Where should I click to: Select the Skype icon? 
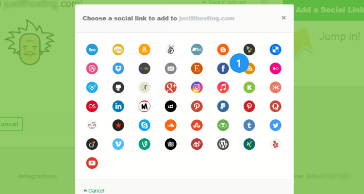tap(145, 125)
